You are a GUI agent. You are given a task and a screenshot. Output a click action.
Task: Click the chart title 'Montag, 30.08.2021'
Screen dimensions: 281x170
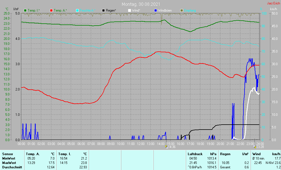[x=141, y=4]
